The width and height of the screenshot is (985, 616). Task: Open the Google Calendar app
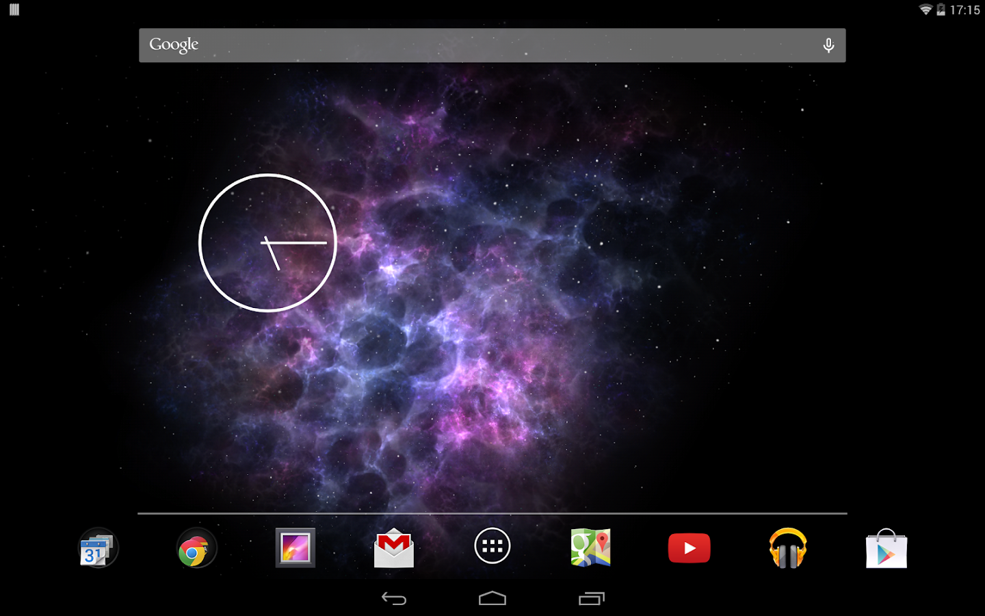click(98, 548)
